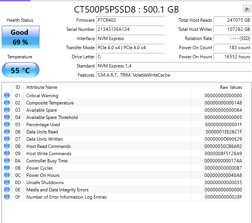Click status orb for Controller Busy Time
The height and width of the screenshot is (223, 252).
point(7,160)
